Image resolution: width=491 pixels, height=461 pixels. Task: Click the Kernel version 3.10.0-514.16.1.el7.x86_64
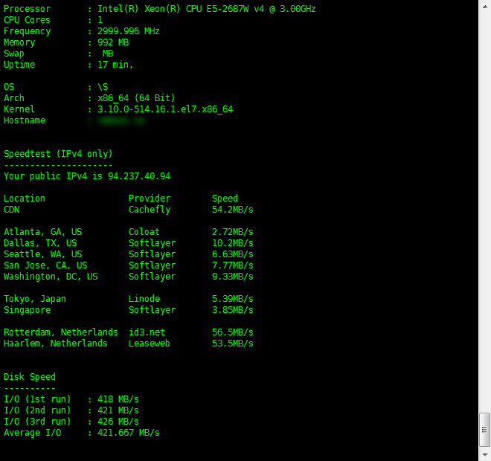[x=165, y=109]
